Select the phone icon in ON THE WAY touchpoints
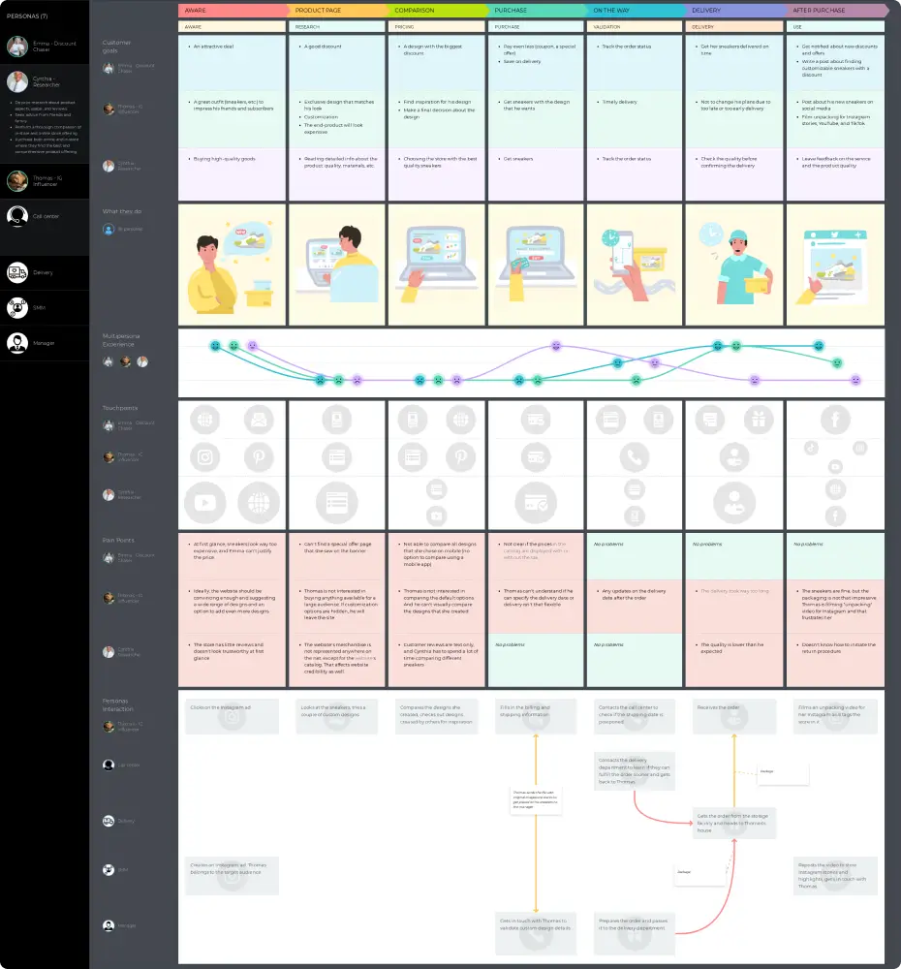Screen dimensions: 901x969 pos(635,455)
